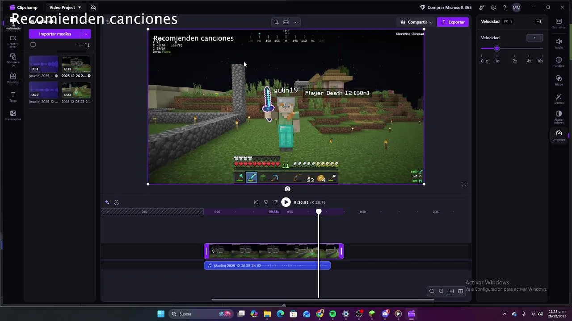
Task: Click Importar medios button
Action: click(x=55, y=34)
